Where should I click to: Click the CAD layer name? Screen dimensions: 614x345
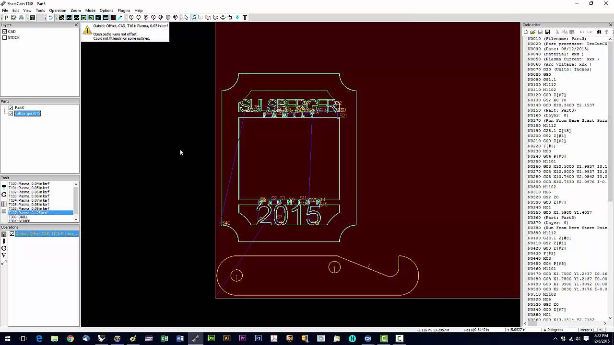12,32
